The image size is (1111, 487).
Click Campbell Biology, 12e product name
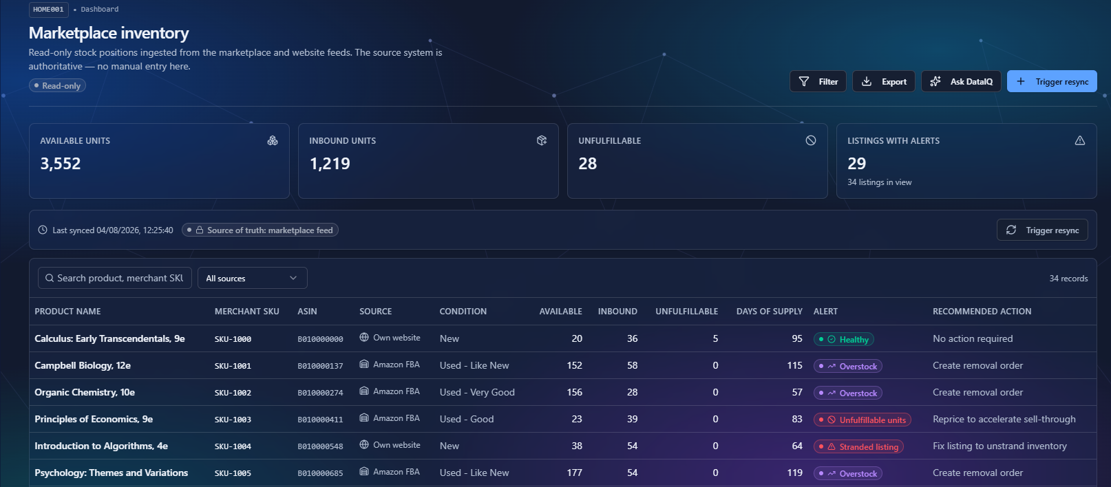83,365
